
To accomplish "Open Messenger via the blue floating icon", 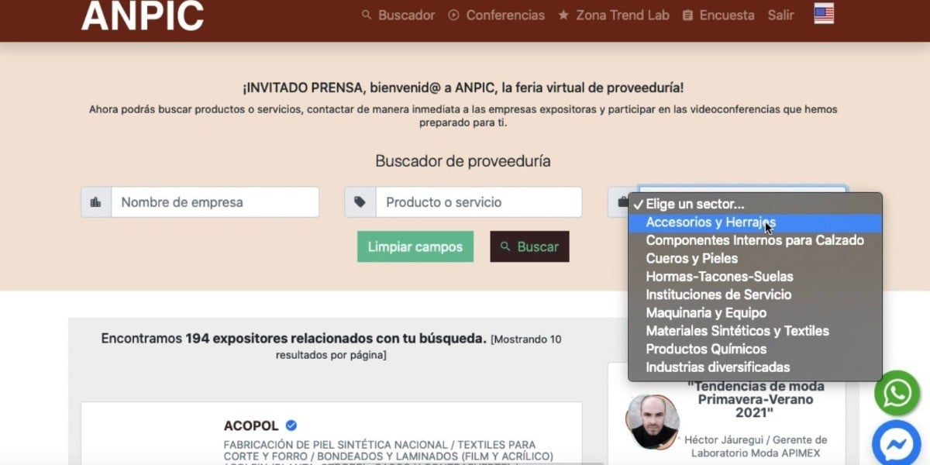I will point(896,443).
